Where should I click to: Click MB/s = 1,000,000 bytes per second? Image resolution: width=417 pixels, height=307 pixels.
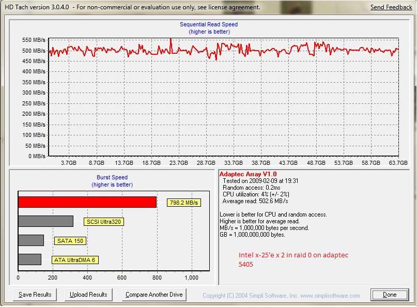pos(264,228)
